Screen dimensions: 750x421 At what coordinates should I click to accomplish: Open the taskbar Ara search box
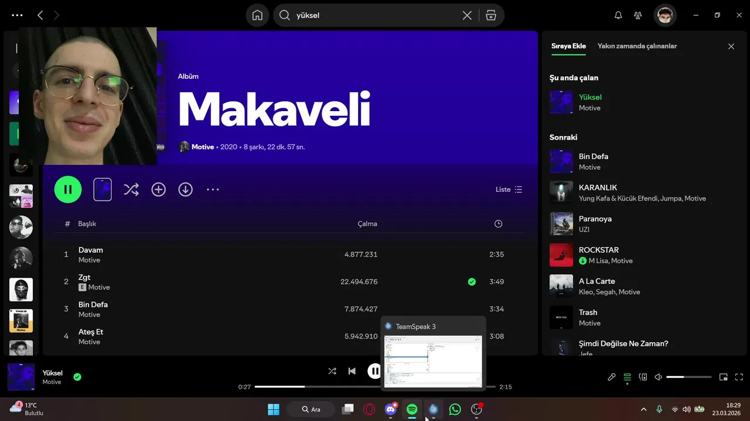[x=311, y=409]
